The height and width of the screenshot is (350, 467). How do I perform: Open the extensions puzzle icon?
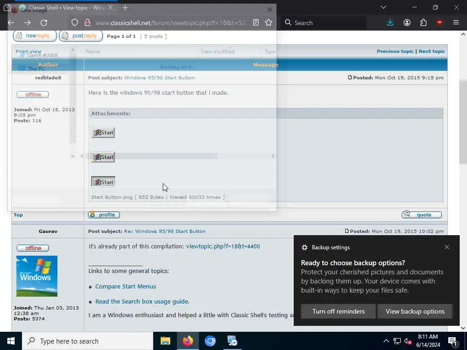pos(423,23)
